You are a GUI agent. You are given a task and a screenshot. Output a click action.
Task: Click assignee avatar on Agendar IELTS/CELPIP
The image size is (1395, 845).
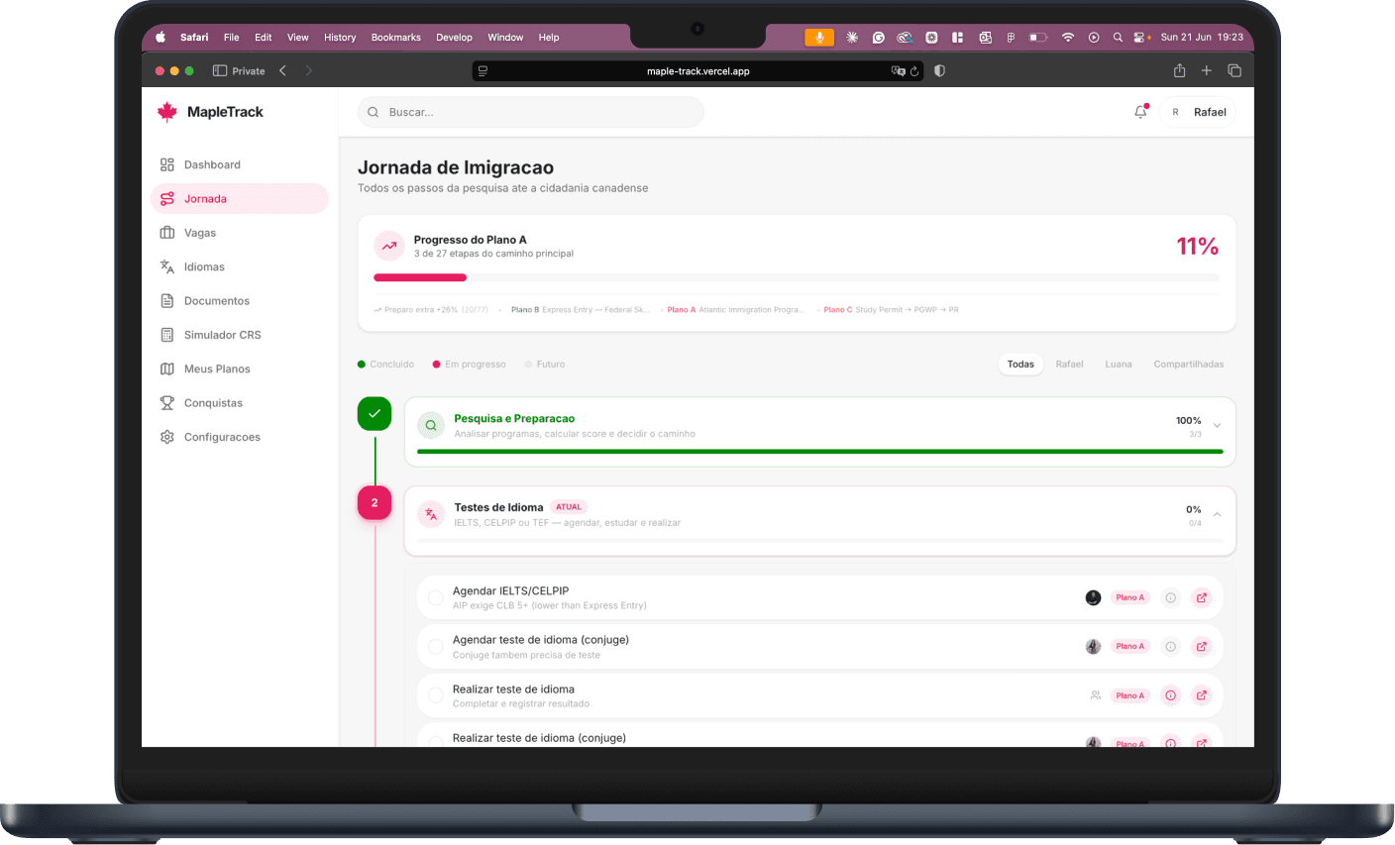[x=1093, y=597]
